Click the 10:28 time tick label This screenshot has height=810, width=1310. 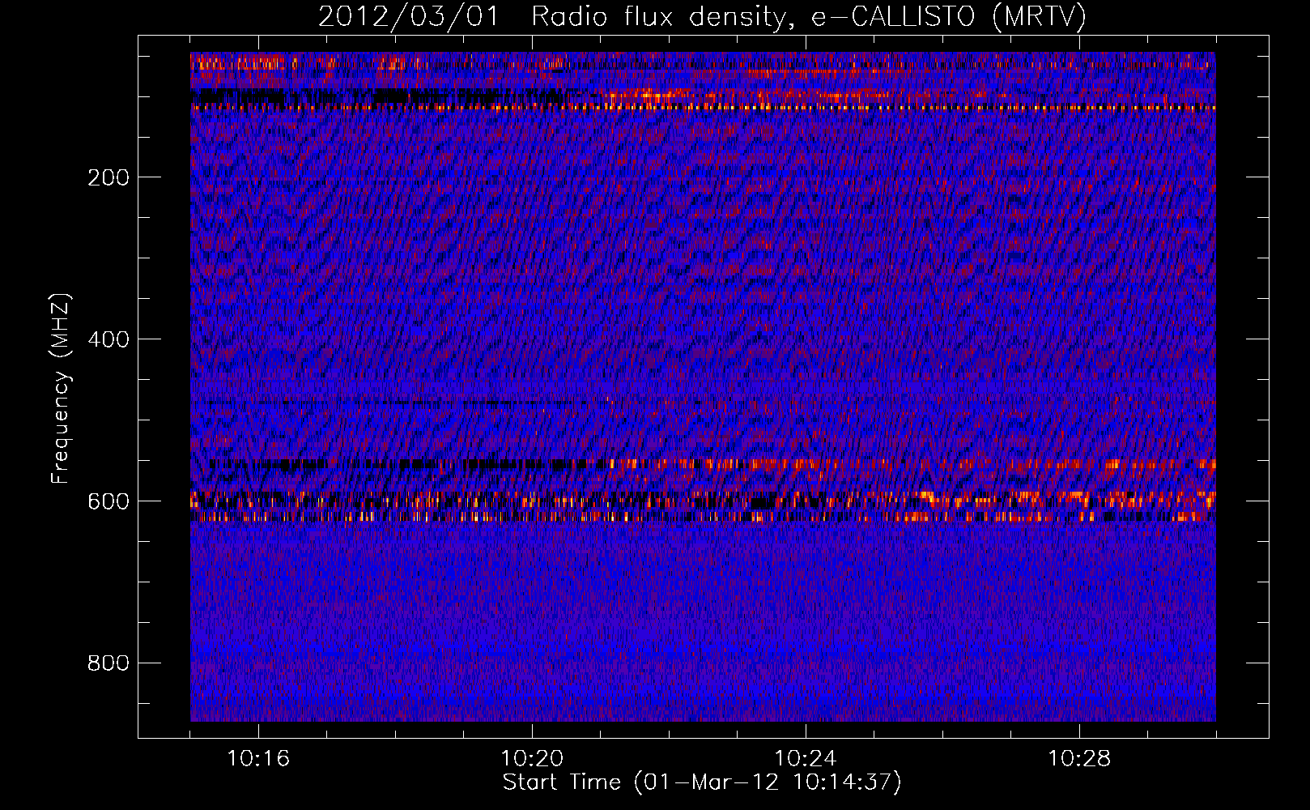pyautogui.click(x=1079, y=759)
